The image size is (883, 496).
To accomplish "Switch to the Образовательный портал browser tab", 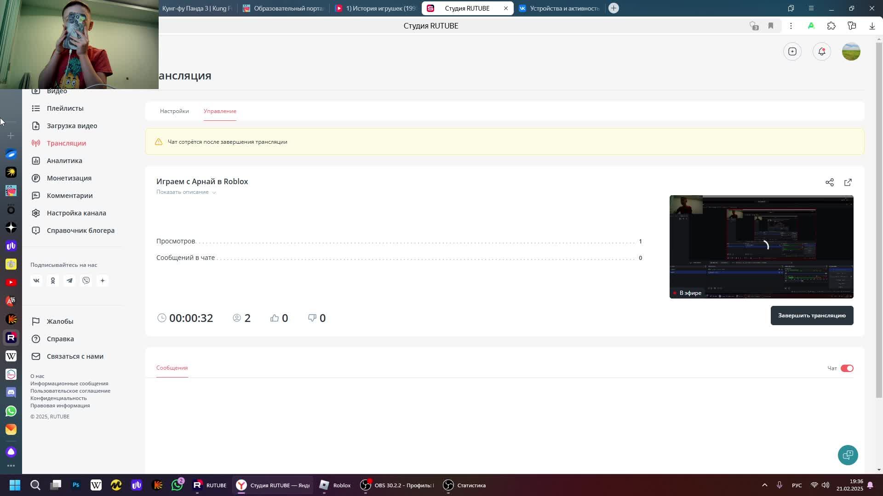I will coord(284,8).
